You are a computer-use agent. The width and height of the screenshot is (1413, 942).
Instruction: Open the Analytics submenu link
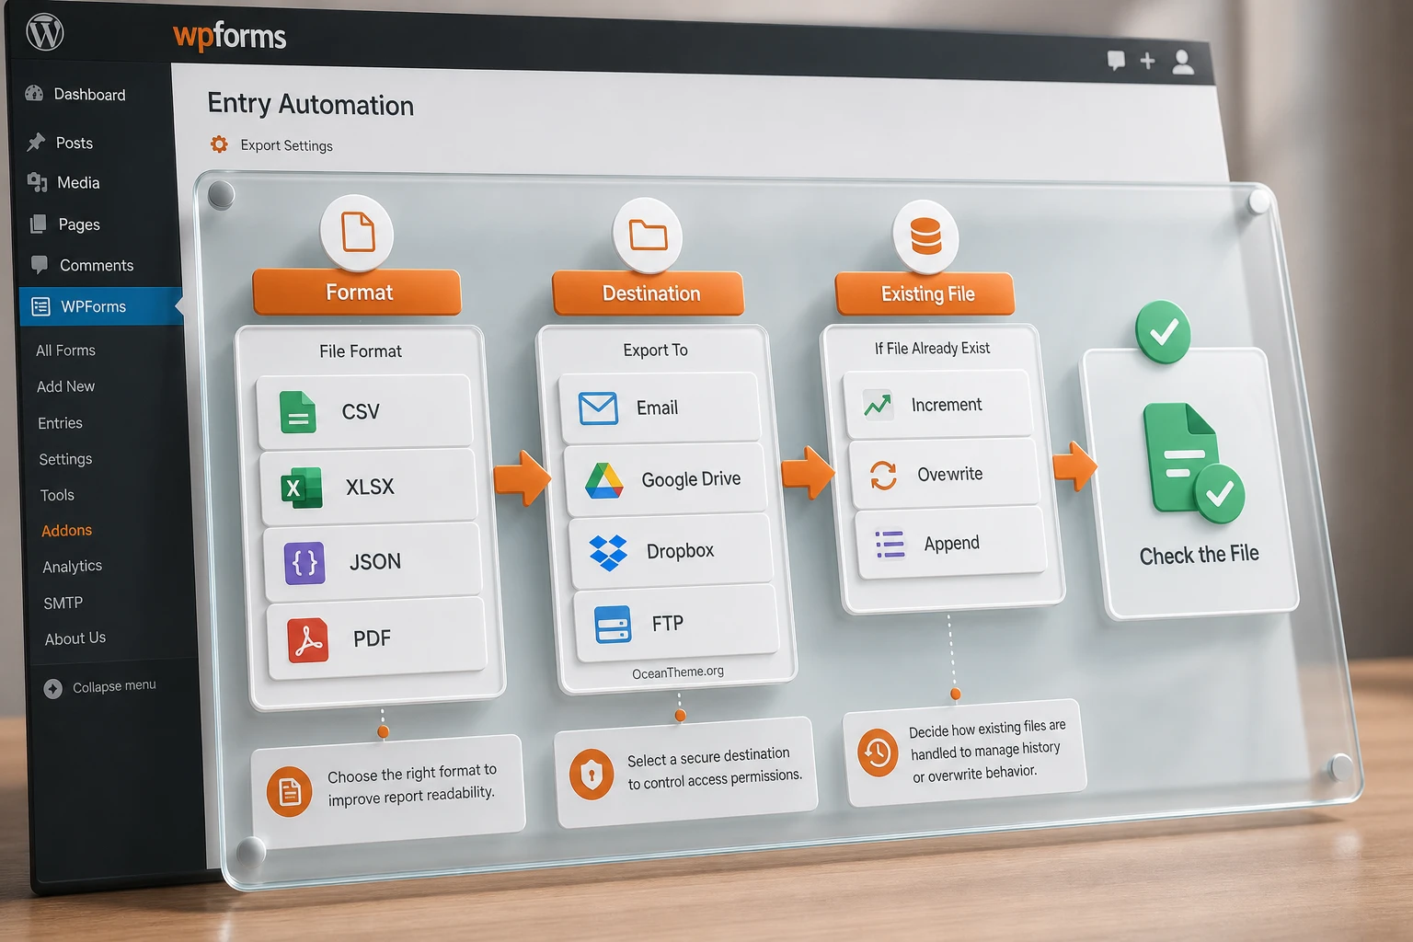point(72,567)
